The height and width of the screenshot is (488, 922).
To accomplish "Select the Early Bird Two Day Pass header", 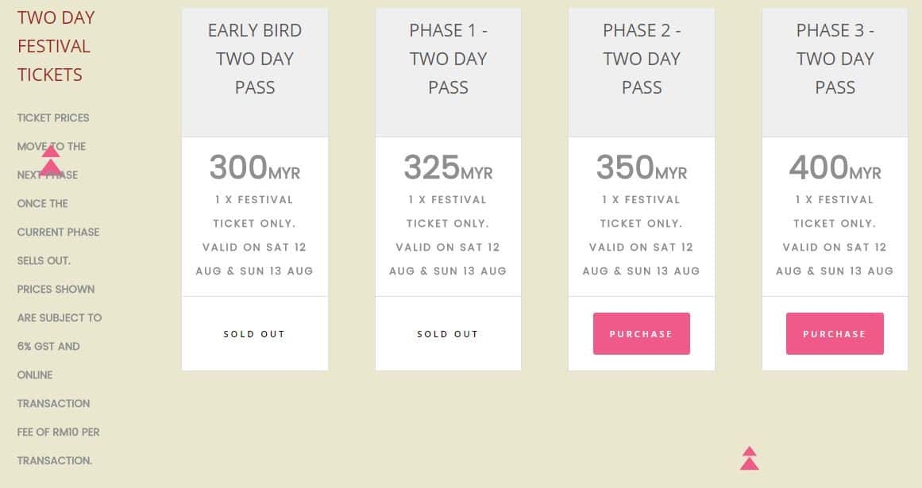I will [255, 59].
